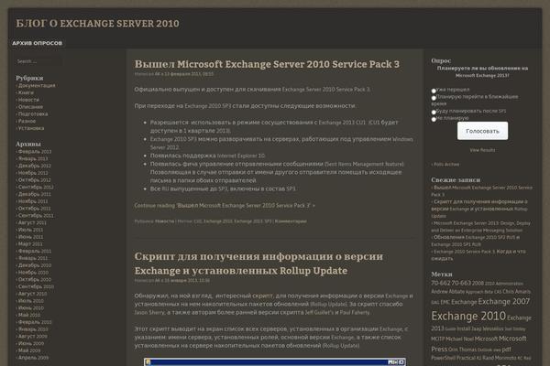Viewport: 550px width, 366px height.
Task: Open the Paul Flaherty link
Action: click(x=355, y=312)
